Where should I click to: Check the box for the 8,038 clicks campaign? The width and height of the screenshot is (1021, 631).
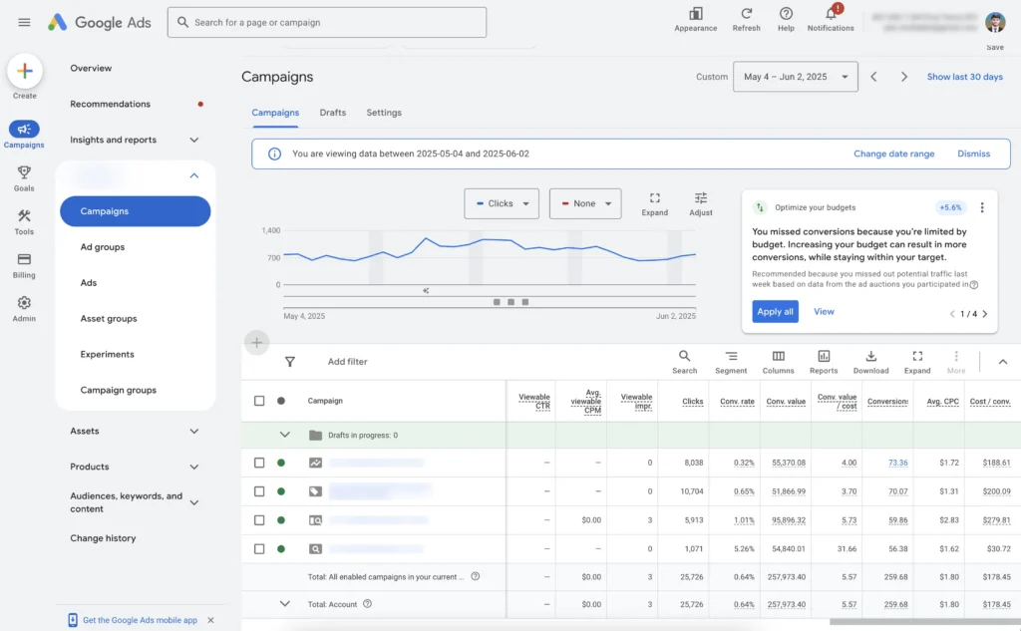(259, 463)
